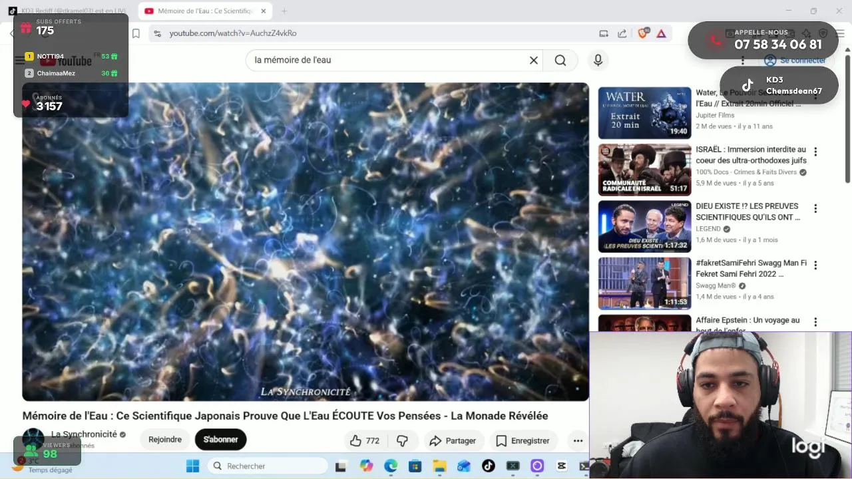852x479 pixels.
Task: Launch Copilot from the taskbar
Action: (x=366, y=466)
